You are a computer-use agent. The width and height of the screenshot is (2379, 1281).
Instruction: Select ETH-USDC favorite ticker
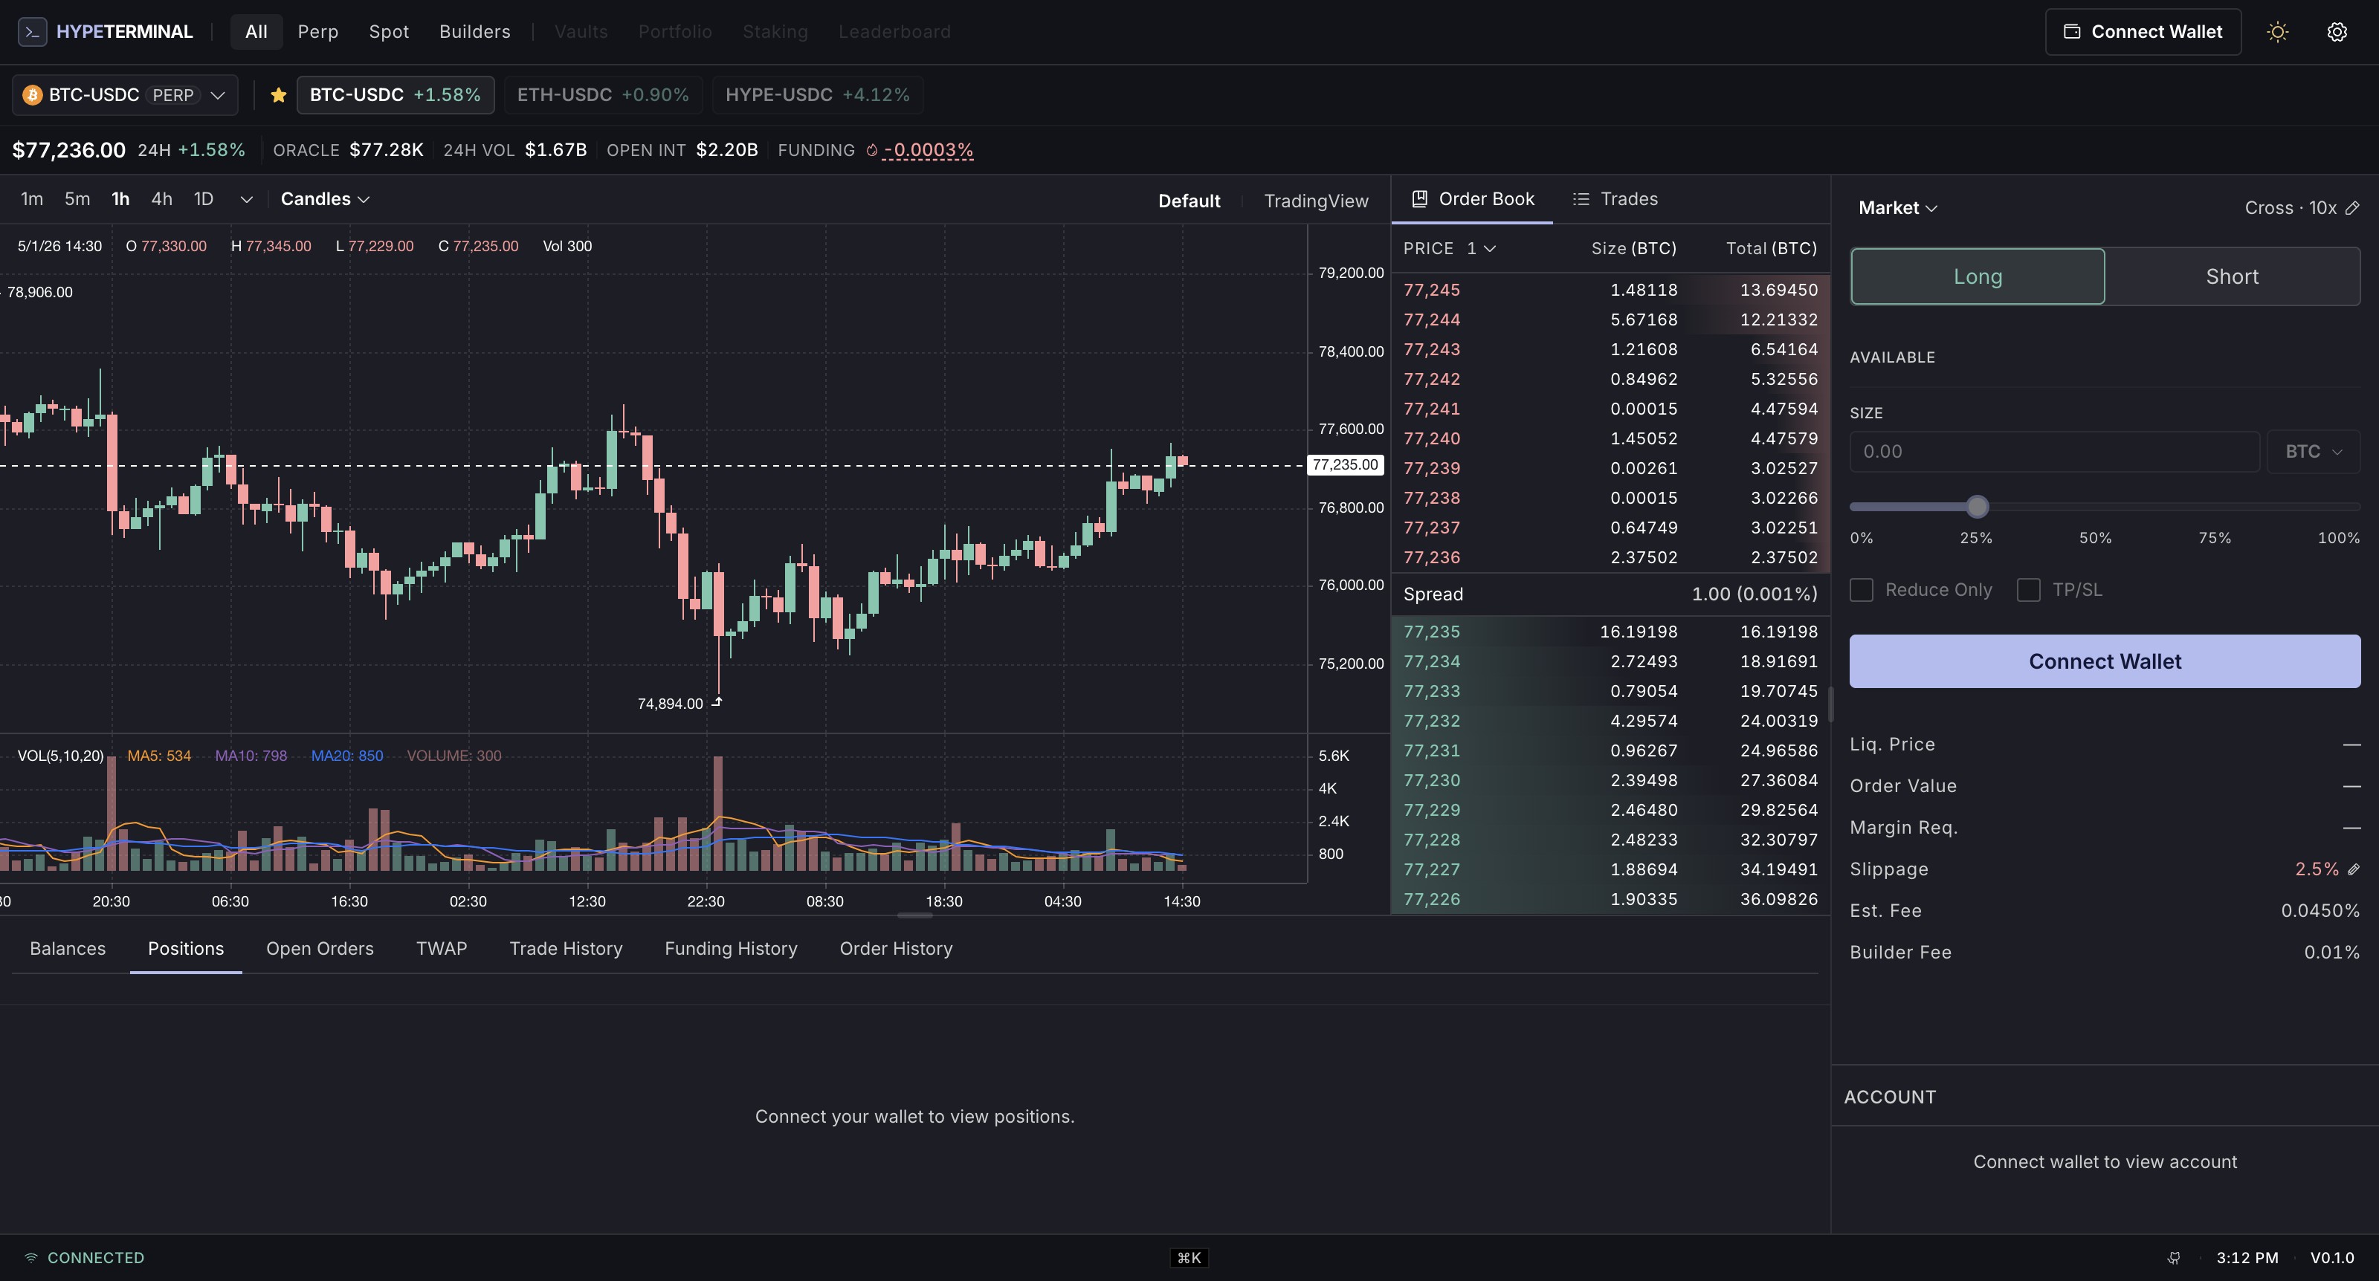[x=603, y=95]
